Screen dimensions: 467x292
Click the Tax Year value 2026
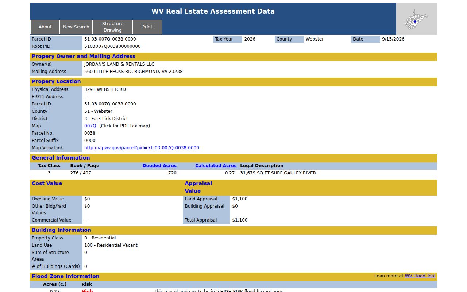(x=250, y=39)
